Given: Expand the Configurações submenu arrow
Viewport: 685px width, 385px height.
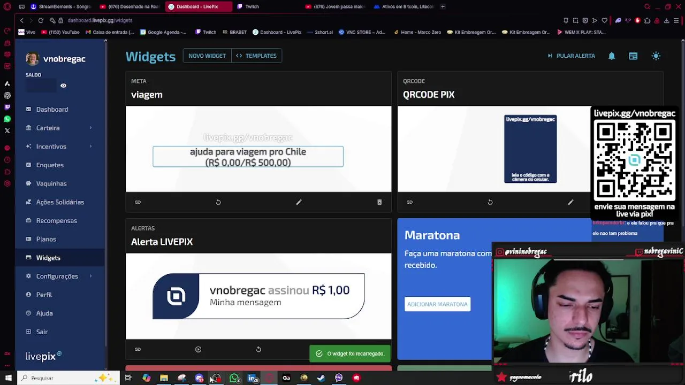Looking at the screenshot, I should 90,276.
